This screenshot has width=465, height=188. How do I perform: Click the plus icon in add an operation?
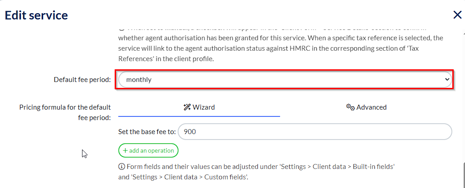tap(125, 150)
